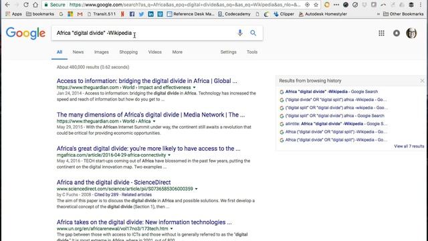Expand arrow beside Guardian World › Africa URL
This screenshot has height=241, width=428.
click(x=154, y=121)
